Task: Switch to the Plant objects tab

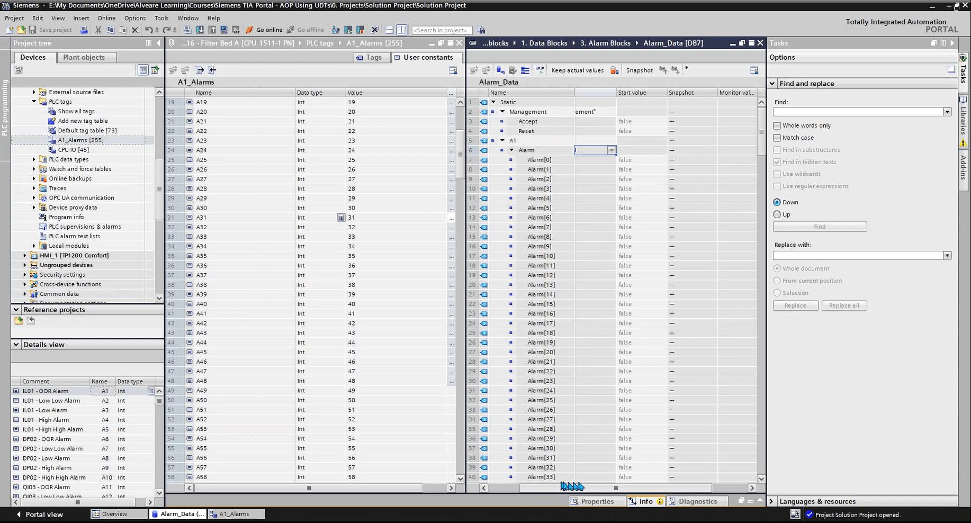Action: [84, 57]
